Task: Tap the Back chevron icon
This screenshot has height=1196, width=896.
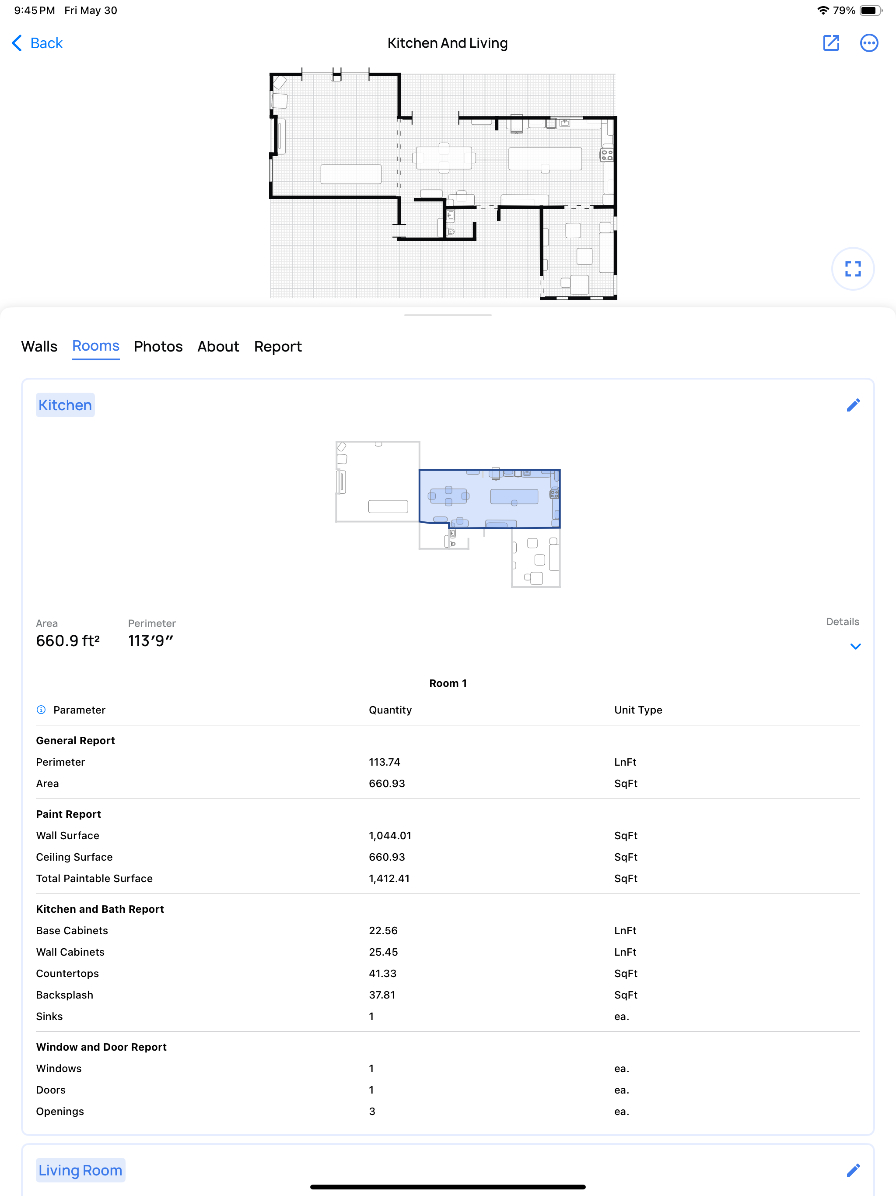Action: 17,43
